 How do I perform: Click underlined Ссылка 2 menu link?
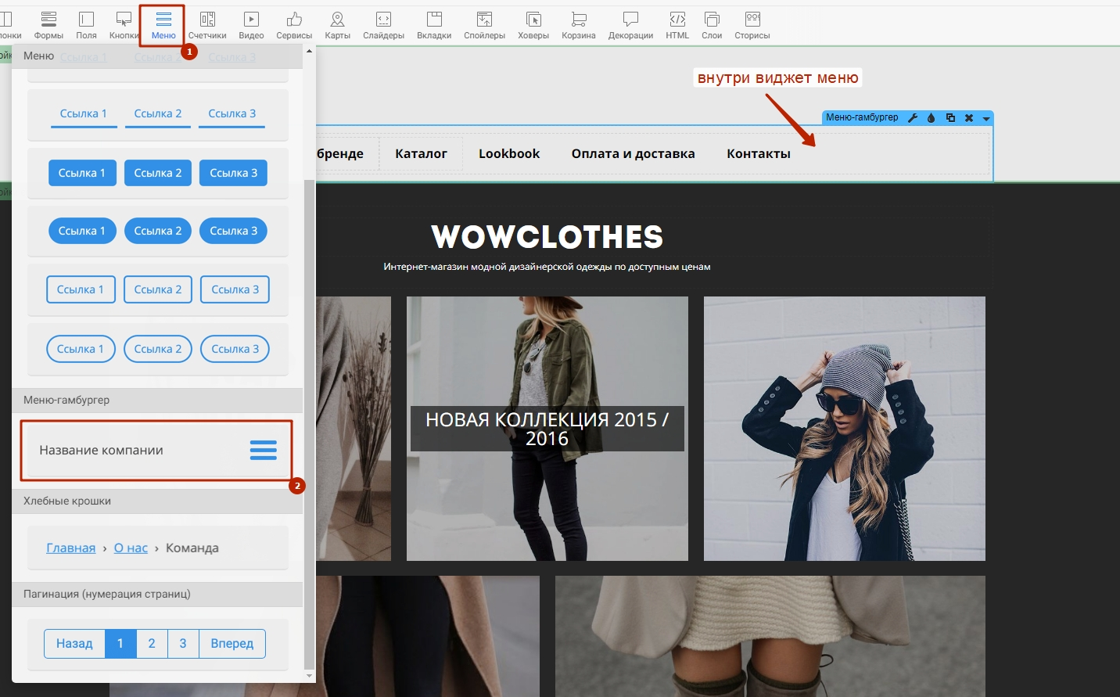pos(158,114)
